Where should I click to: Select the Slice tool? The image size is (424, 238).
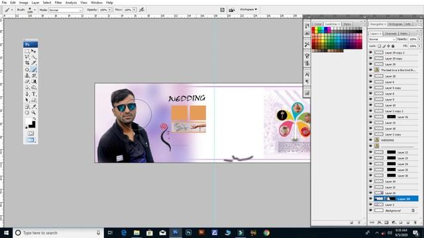point(34,63)
